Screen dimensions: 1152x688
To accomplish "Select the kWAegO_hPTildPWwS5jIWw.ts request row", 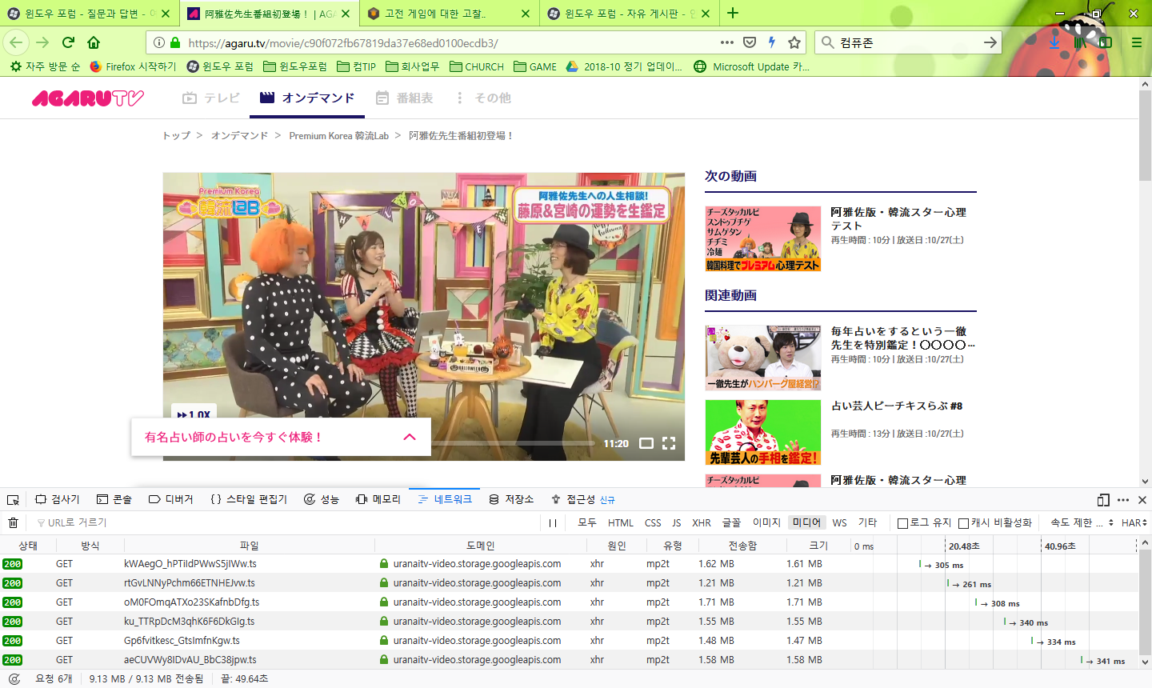I will 569,564.
